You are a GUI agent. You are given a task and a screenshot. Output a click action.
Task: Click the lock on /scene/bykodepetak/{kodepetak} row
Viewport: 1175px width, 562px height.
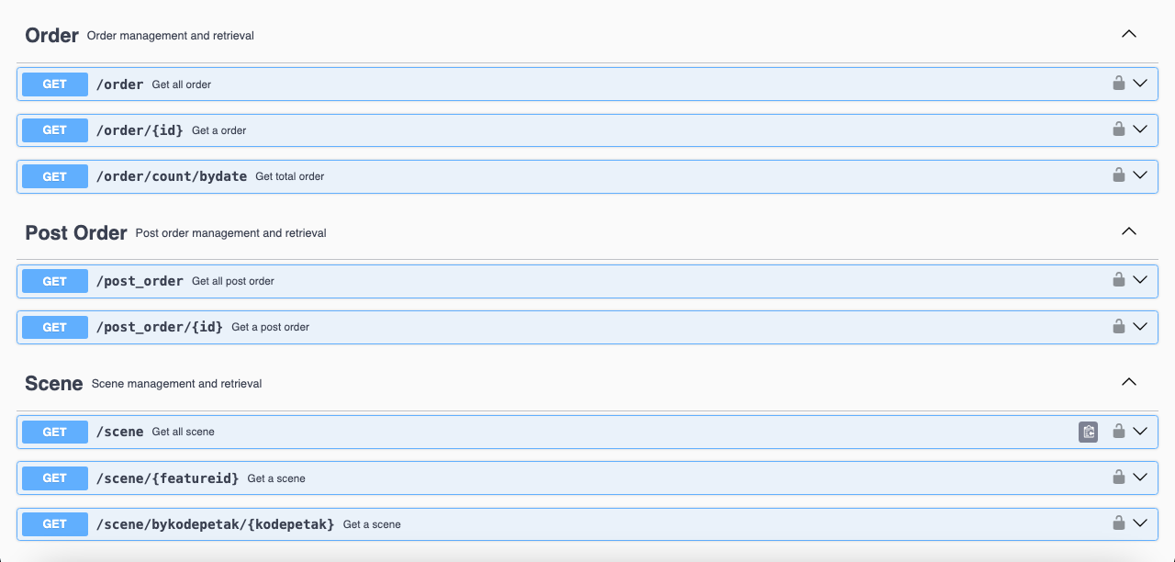click(x=1118, y=523)
